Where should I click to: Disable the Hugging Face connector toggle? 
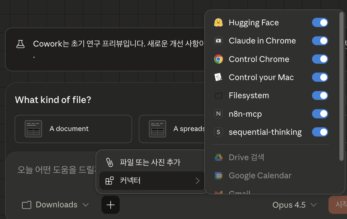(x=320, y=23)
